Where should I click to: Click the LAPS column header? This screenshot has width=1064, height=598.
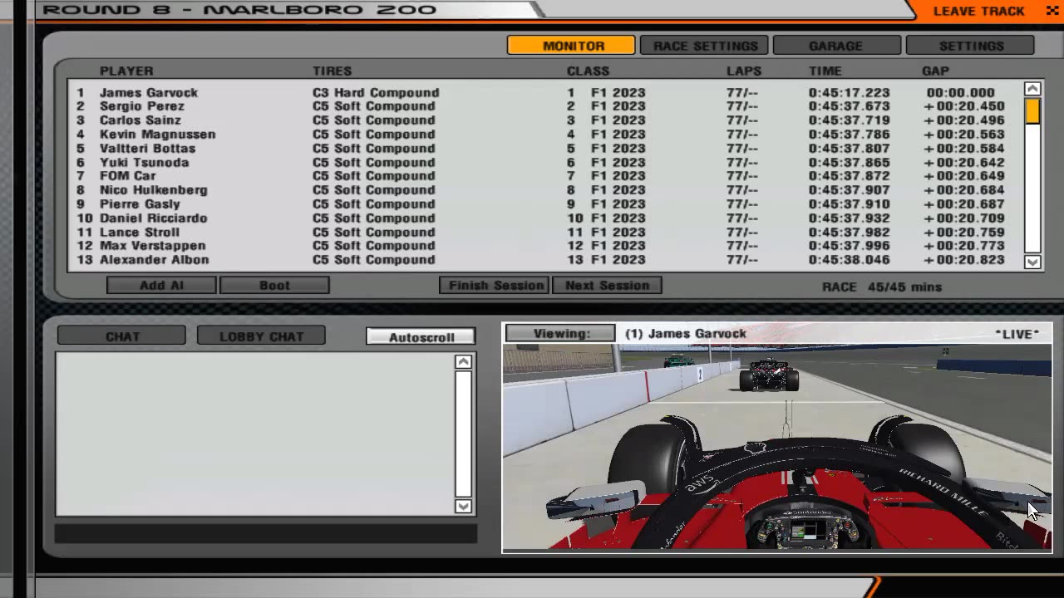click(744, 71)
